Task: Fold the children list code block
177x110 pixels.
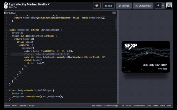Action: [7, 45]
